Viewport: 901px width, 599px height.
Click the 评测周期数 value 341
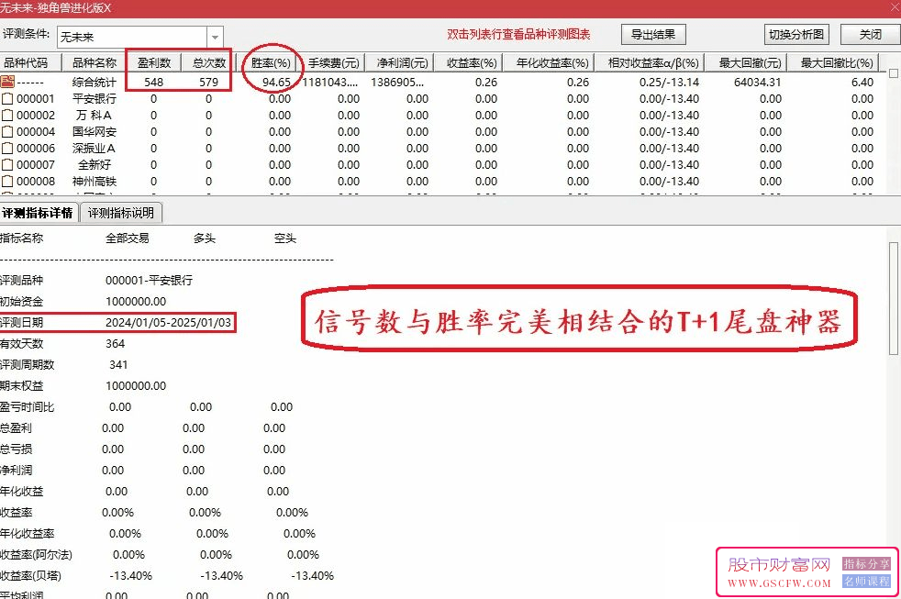(118, 365)
